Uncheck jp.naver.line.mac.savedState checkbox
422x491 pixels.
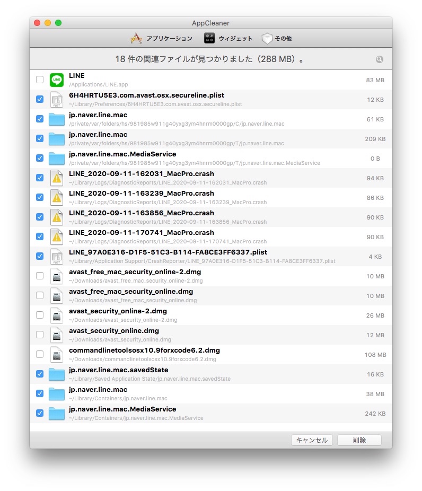coord(40,374)
